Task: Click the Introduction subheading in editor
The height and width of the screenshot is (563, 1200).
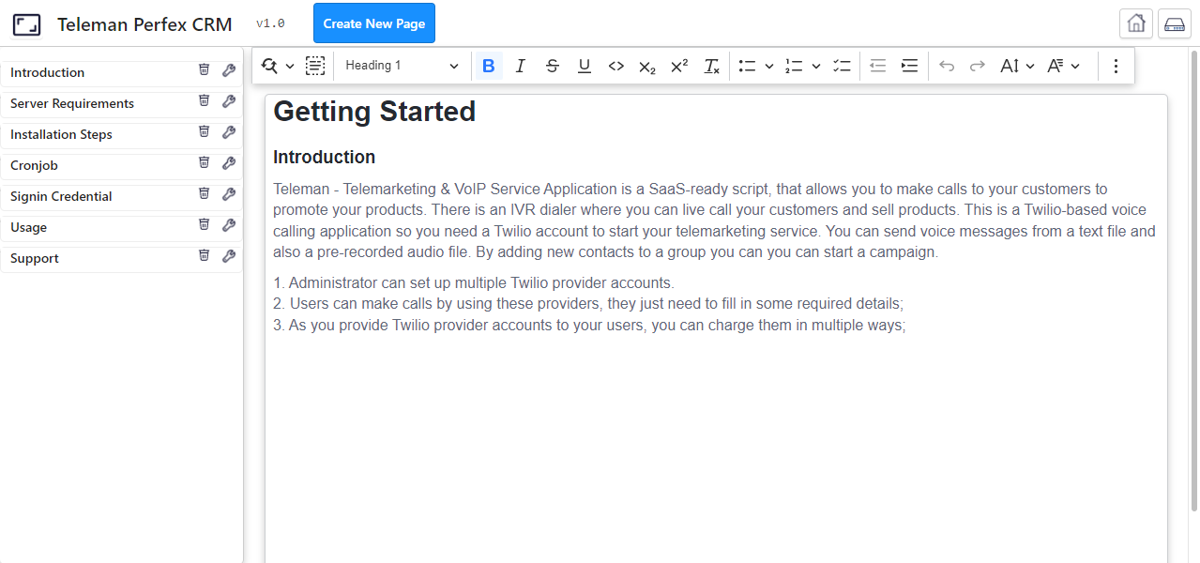Action: point(324,157)
